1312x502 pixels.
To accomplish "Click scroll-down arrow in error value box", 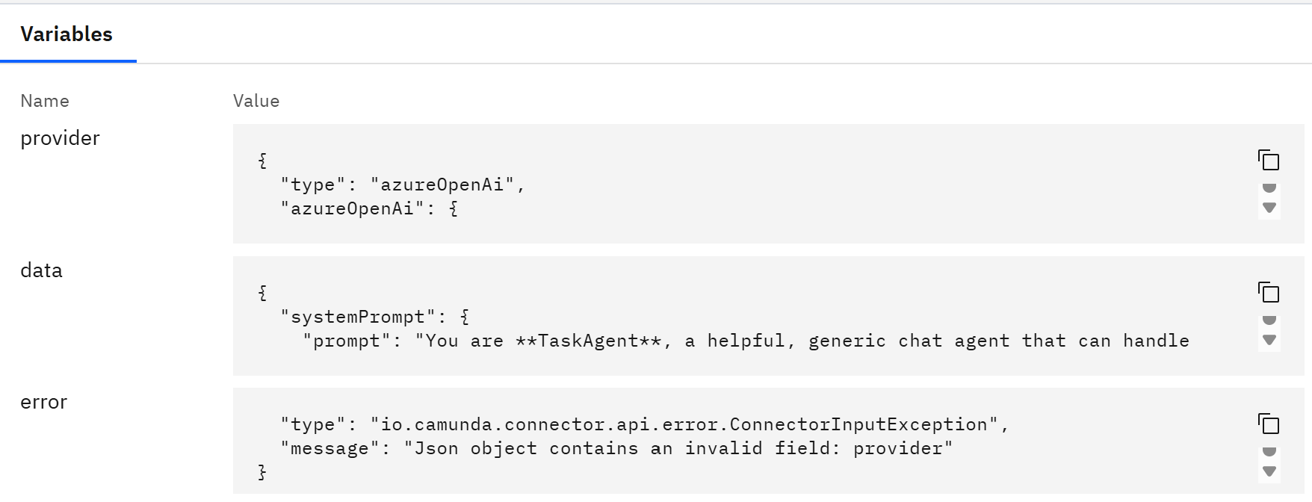I will pyautogui.click(x=1269, y=471).
